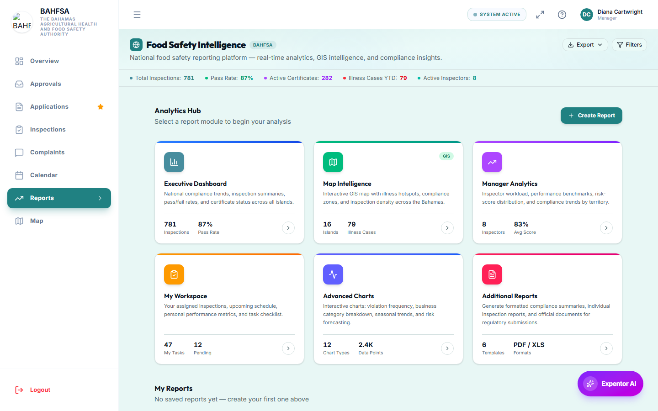Click the Illness Cases YTD 79 stat
The image size is (658, 411).
[375, 78]
